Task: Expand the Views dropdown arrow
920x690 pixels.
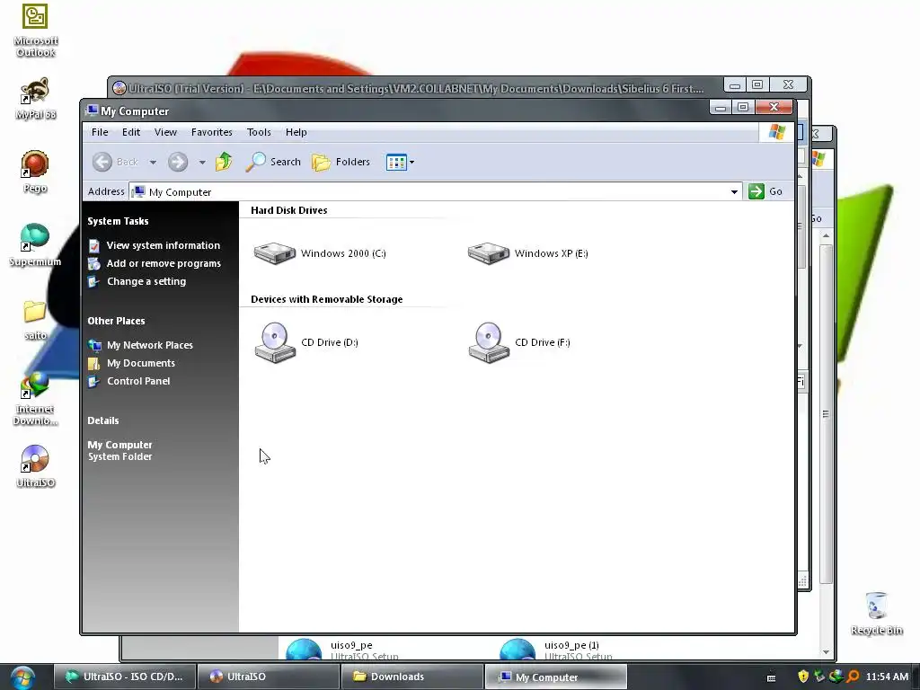Action: 411,162
